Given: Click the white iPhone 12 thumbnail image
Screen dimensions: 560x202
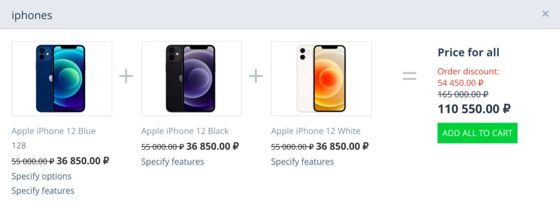Looking at the screenshot, I should [322, 79].
